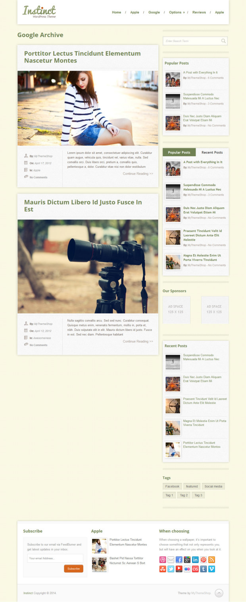Open the Home menu item
The image size is (246, 602).
117,12
